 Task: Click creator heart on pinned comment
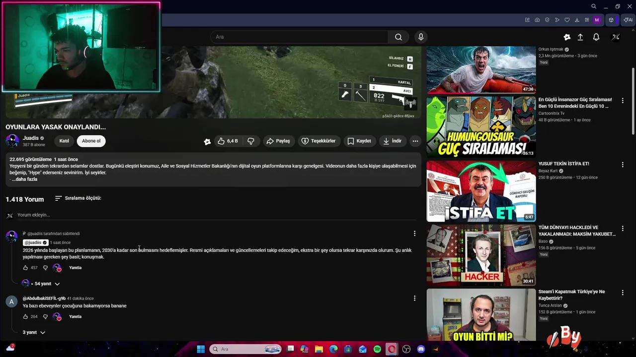(57, 268)
